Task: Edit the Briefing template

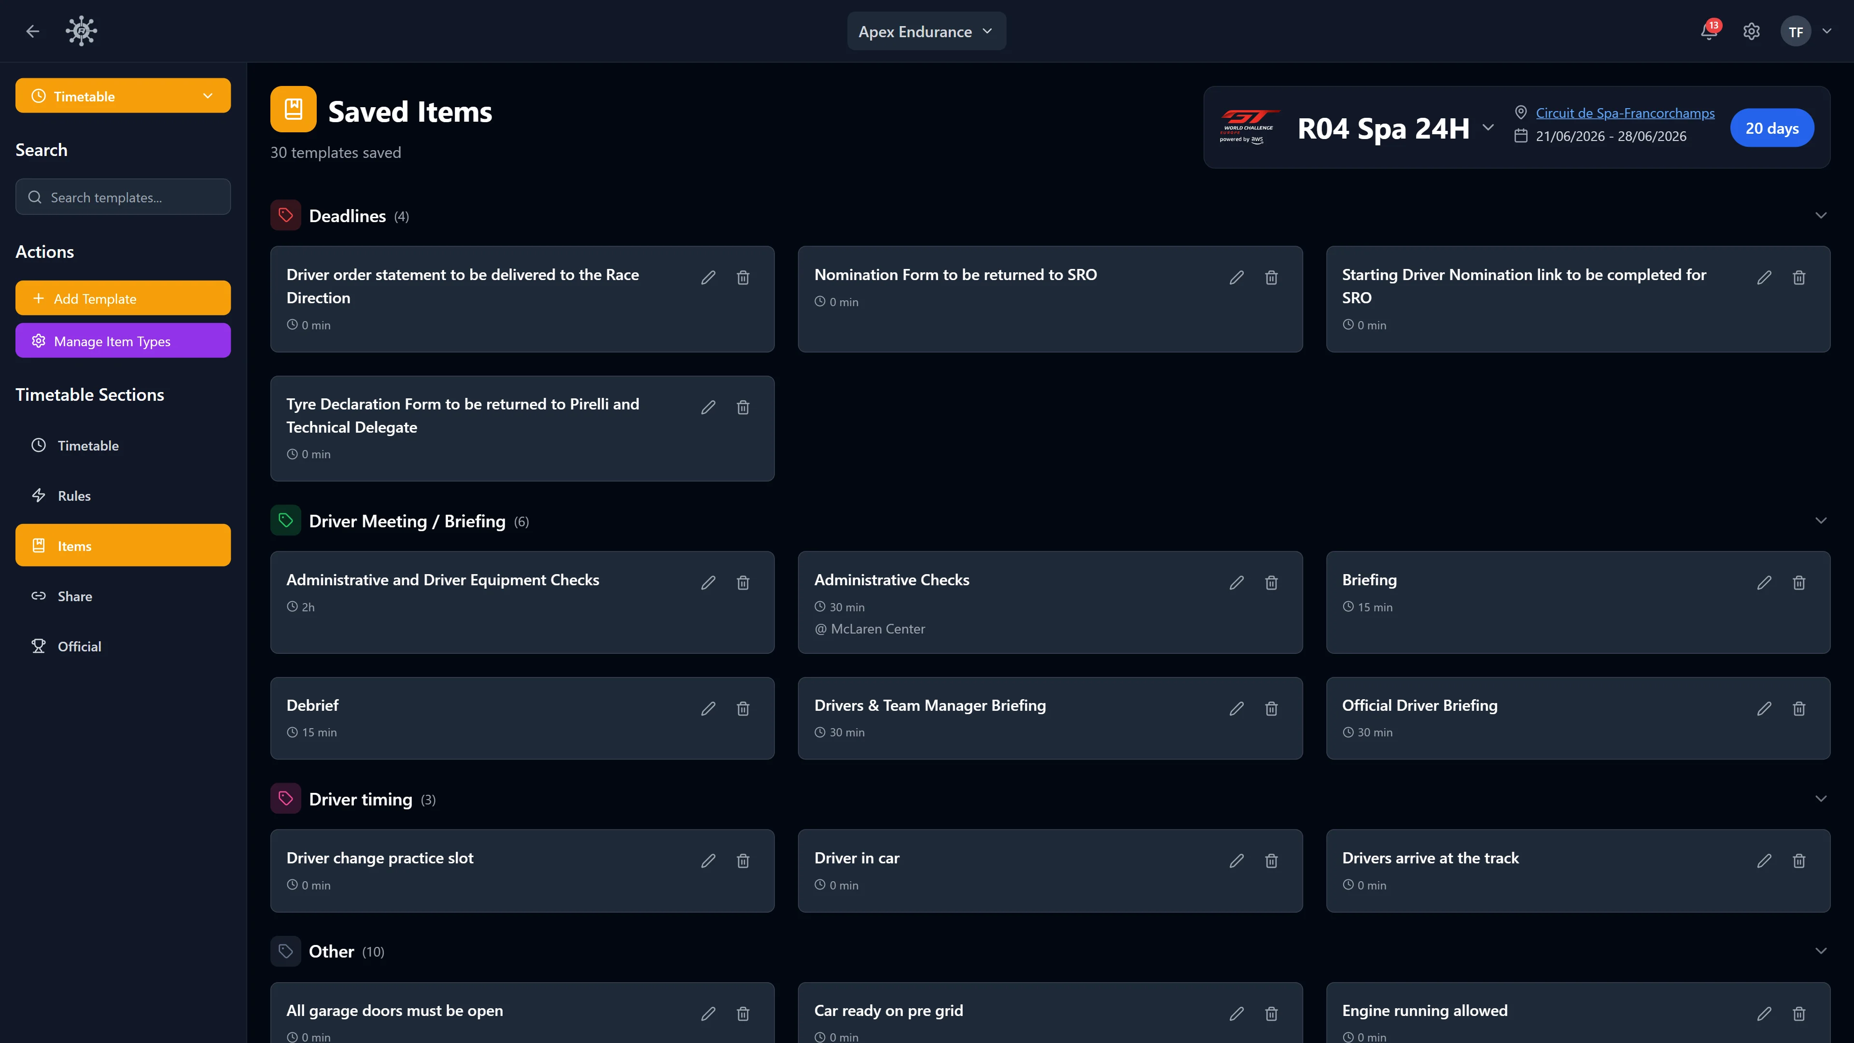Action: (1764, 582)
